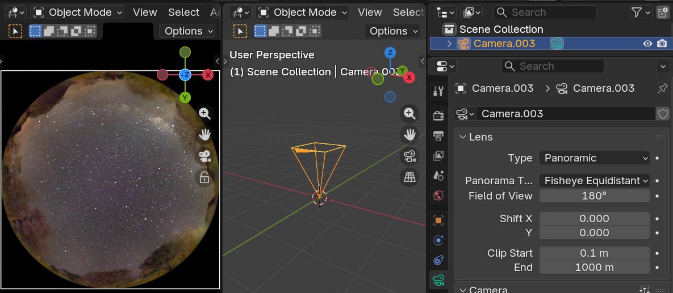This screenshot has width=673, height=293.
Task: Click the Field of View 180° slider
Action: tap(594, 196)
